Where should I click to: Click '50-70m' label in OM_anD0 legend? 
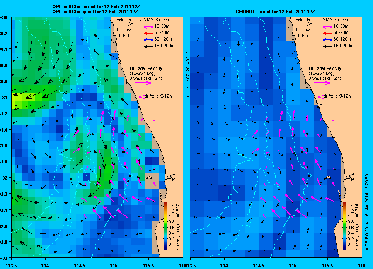coord(162,32)
